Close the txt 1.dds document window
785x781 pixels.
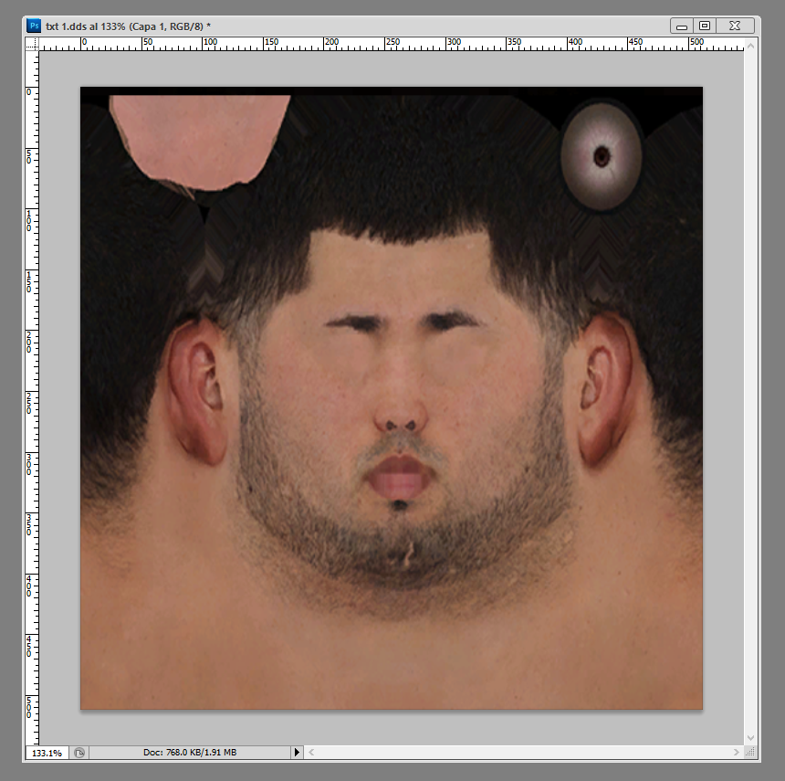tap(735, 26)
